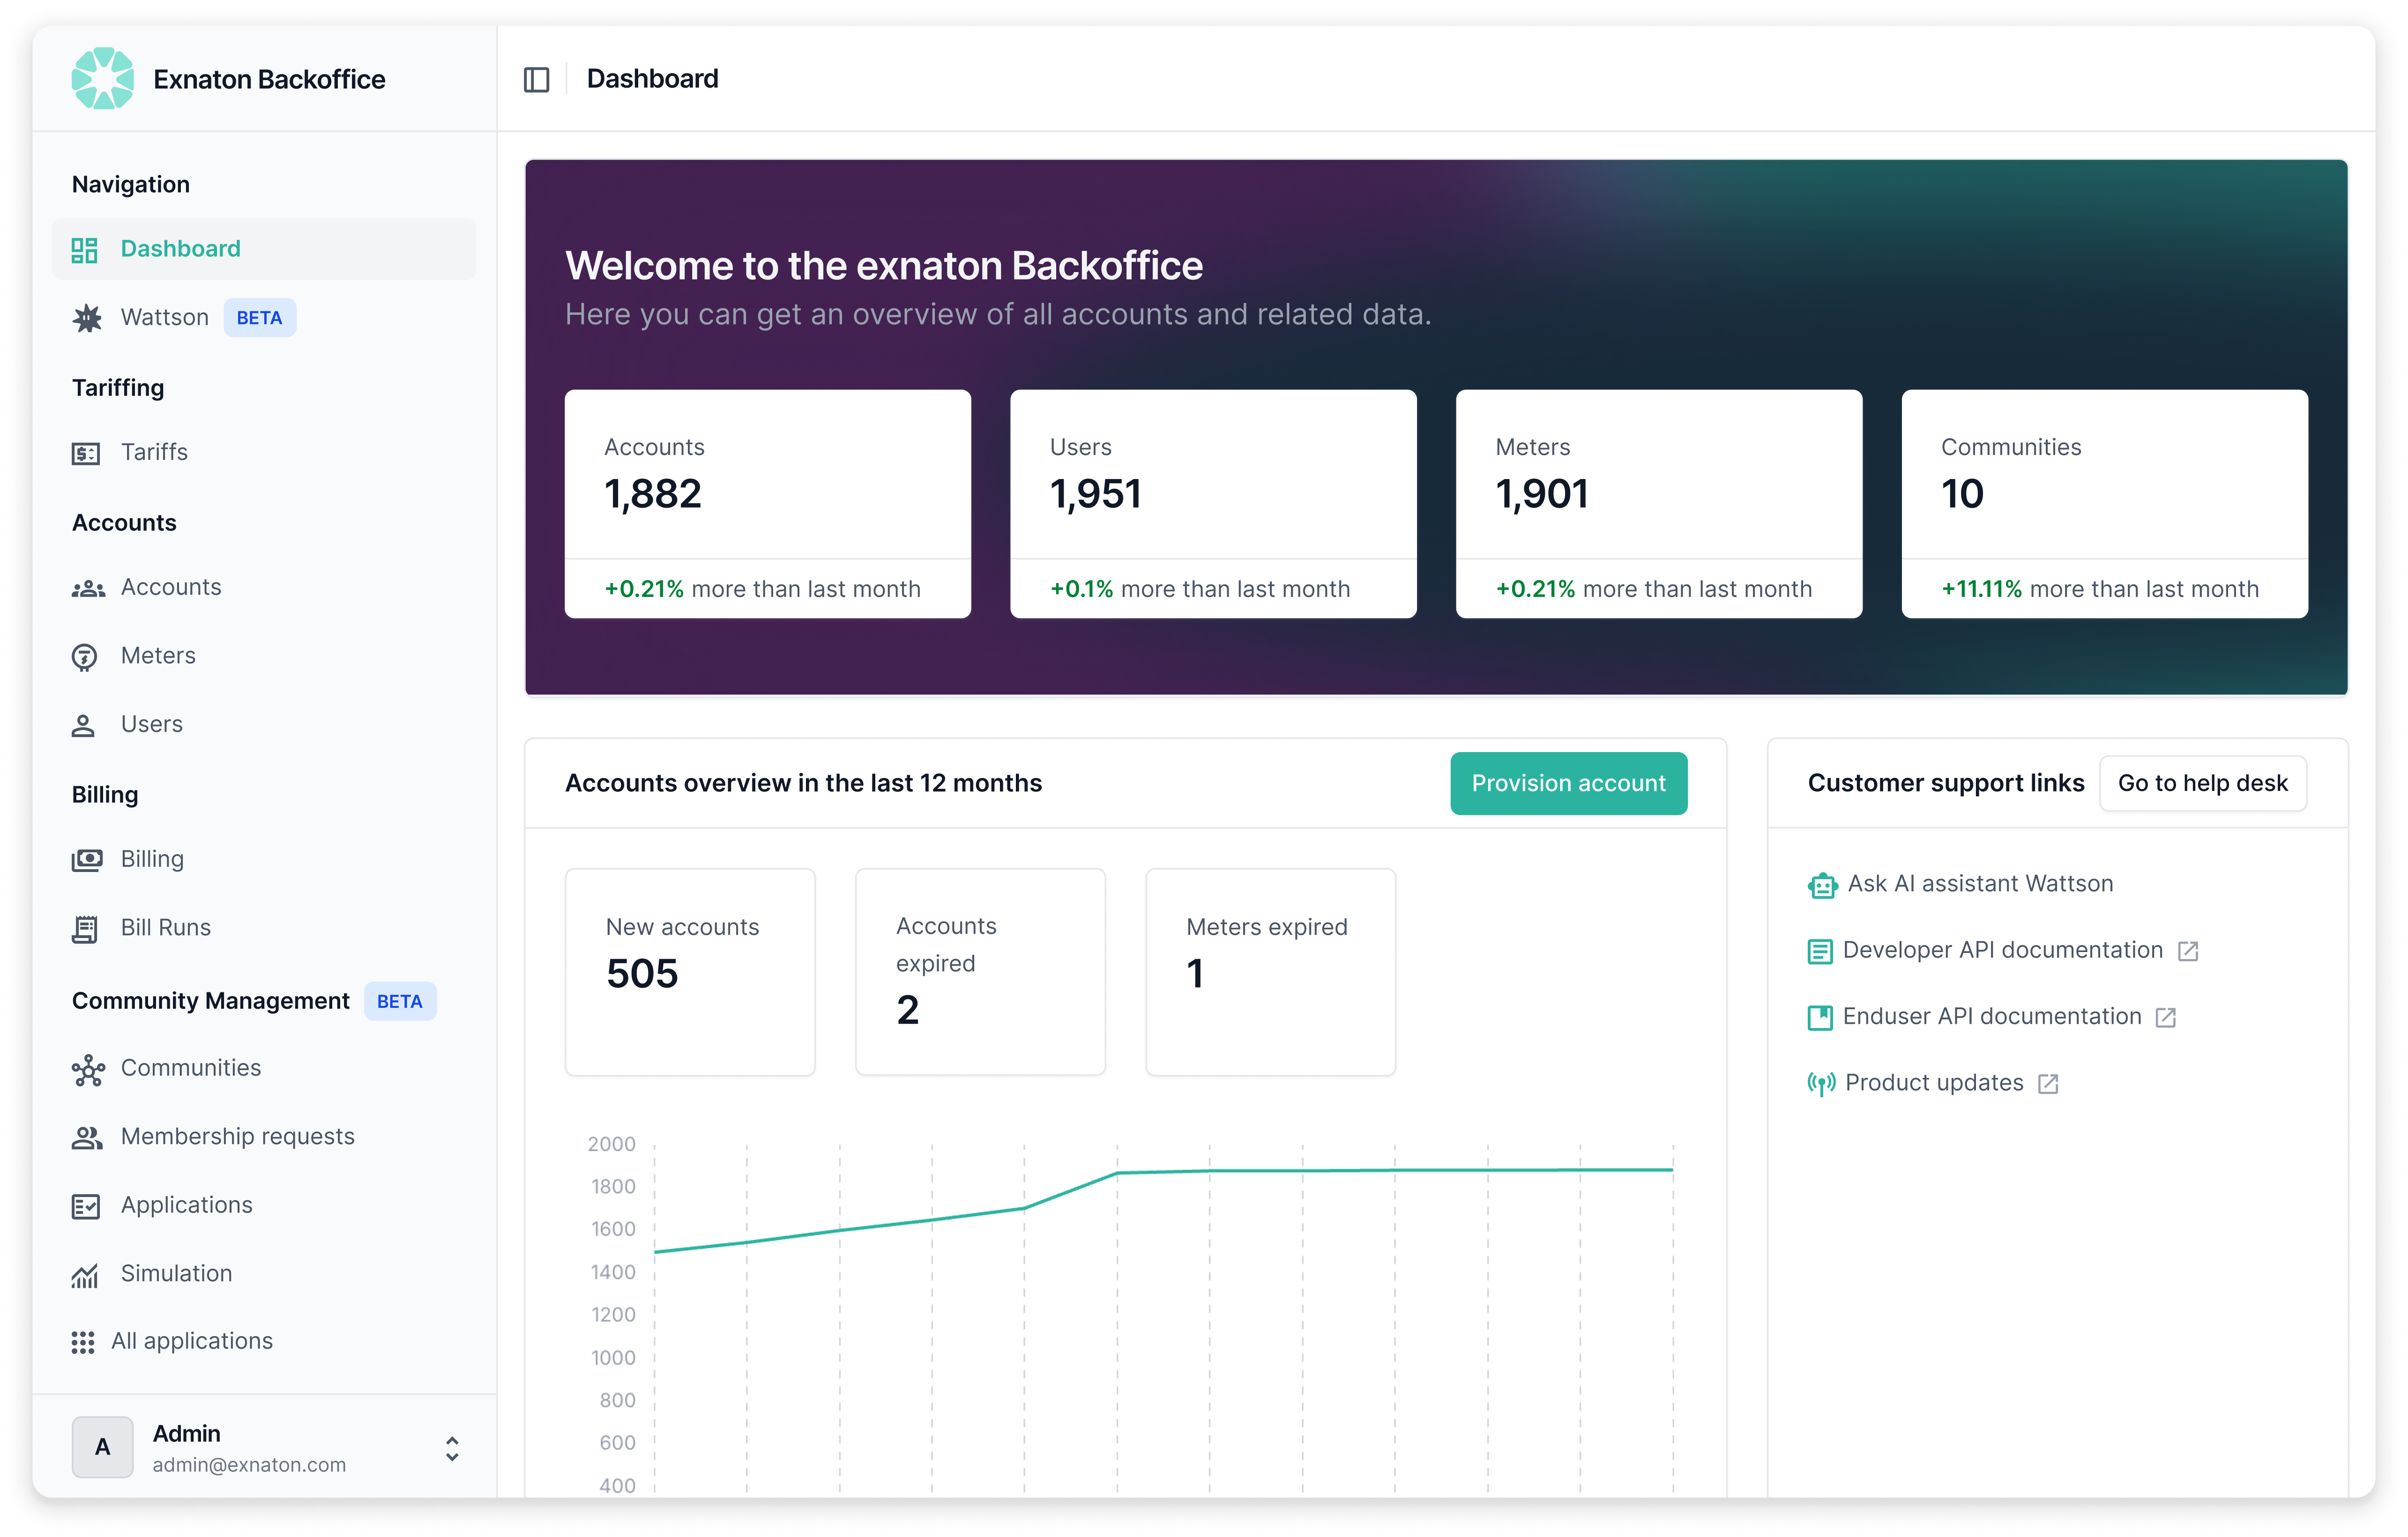Open the Accounts menu item
This screenshot has width=2408, height=1537.
(264, 588)
